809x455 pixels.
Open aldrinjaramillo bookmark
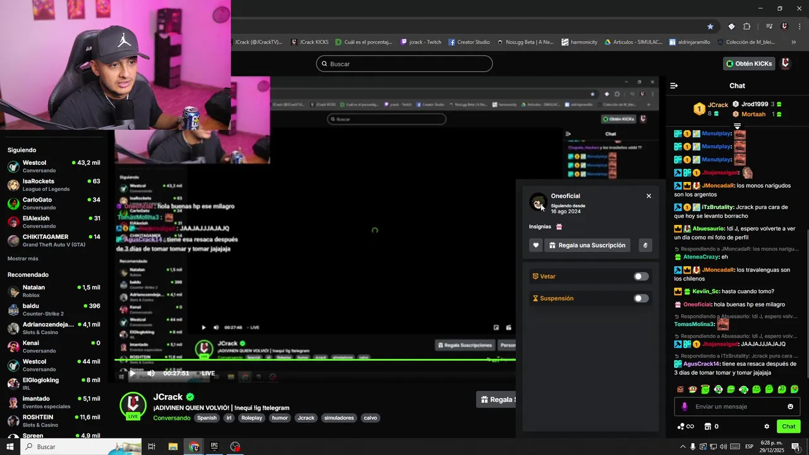click(690, 42)
